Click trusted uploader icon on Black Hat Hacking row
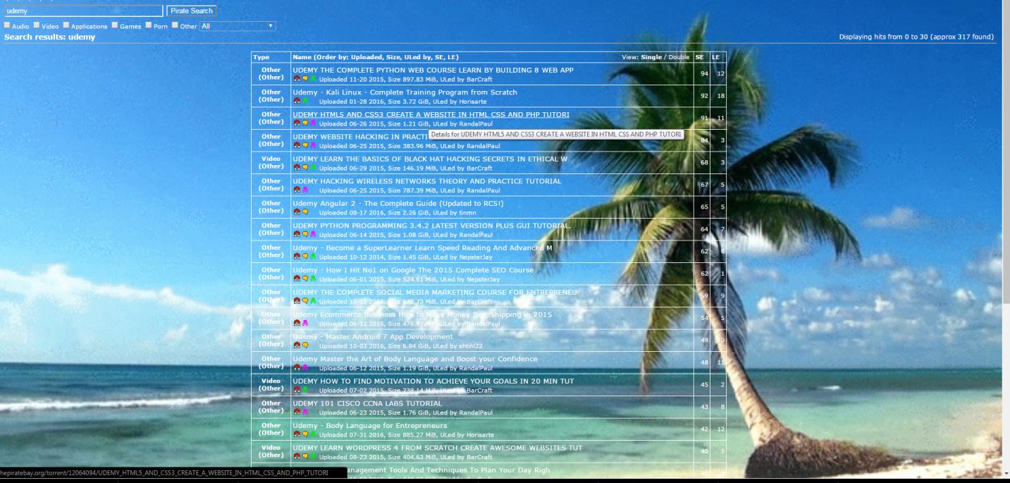Screen dimensions: 1010x483 (315, 167)
